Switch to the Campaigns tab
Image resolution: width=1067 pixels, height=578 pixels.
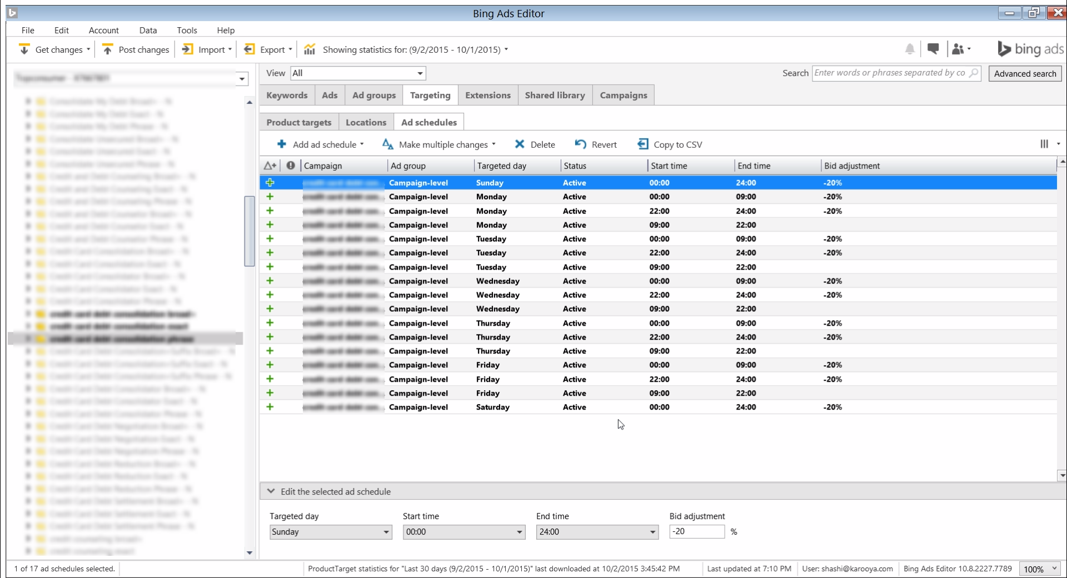coord(624,95)
